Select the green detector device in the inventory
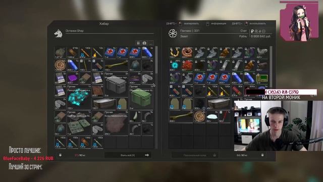 262,78
